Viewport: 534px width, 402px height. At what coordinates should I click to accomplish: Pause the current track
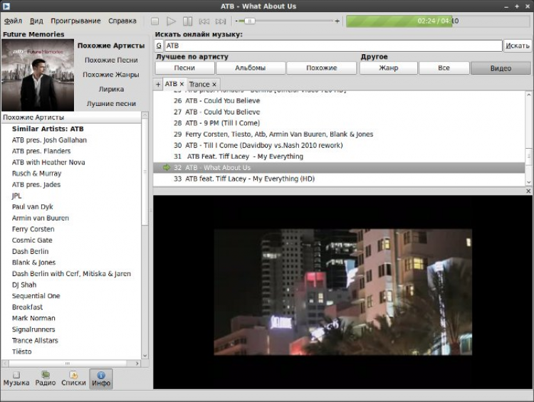click(187, 21)
